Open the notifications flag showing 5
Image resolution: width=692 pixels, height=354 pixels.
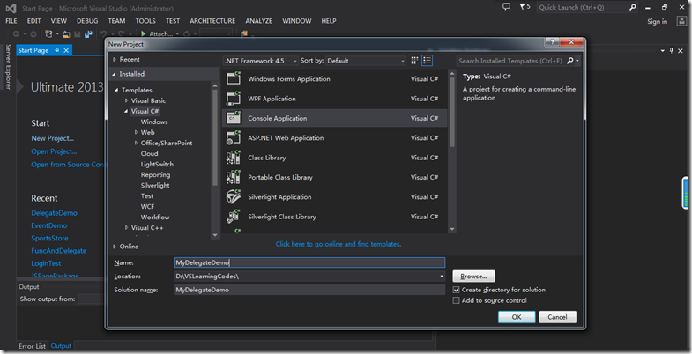[x=525, y=7]
